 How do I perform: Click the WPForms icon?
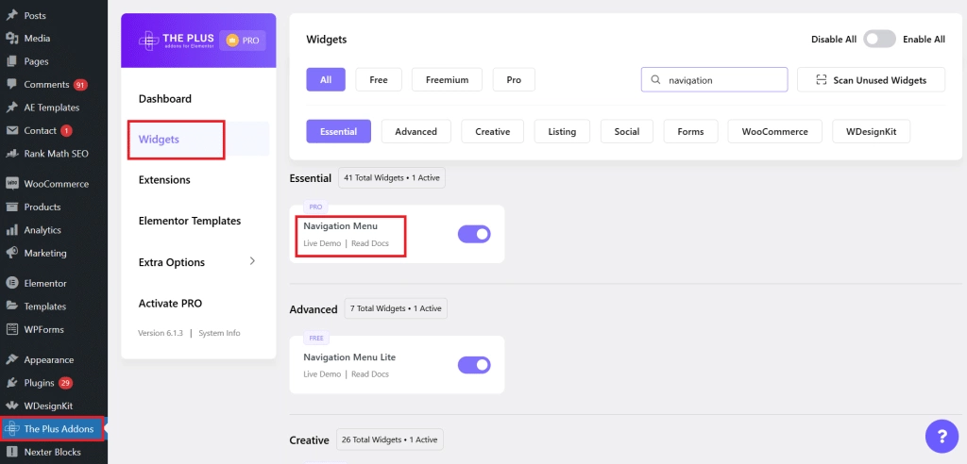pyautogui.click(x=11, y=329)
